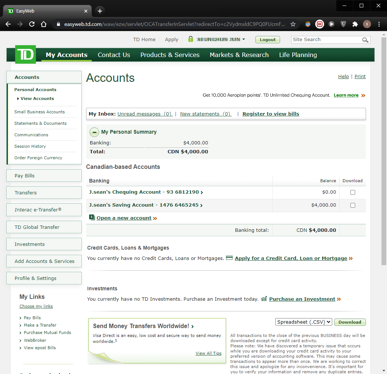
Task: Click TD Home top link
Action: (144, 40)
